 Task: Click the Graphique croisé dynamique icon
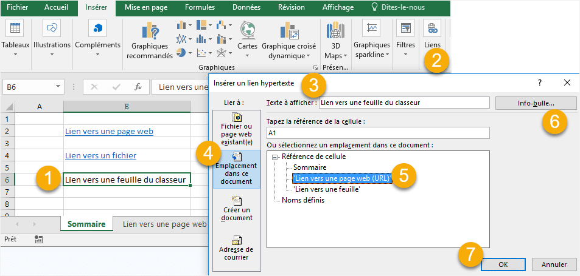[x=289, y=32]
